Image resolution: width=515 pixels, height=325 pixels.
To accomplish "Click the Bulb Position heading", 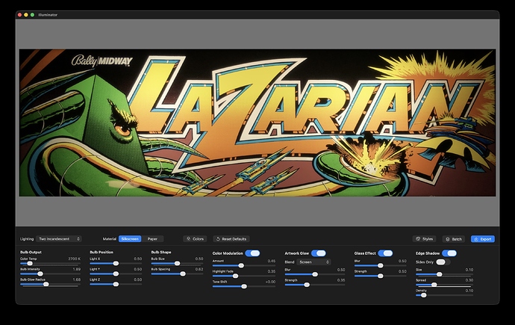I will 102,252.
